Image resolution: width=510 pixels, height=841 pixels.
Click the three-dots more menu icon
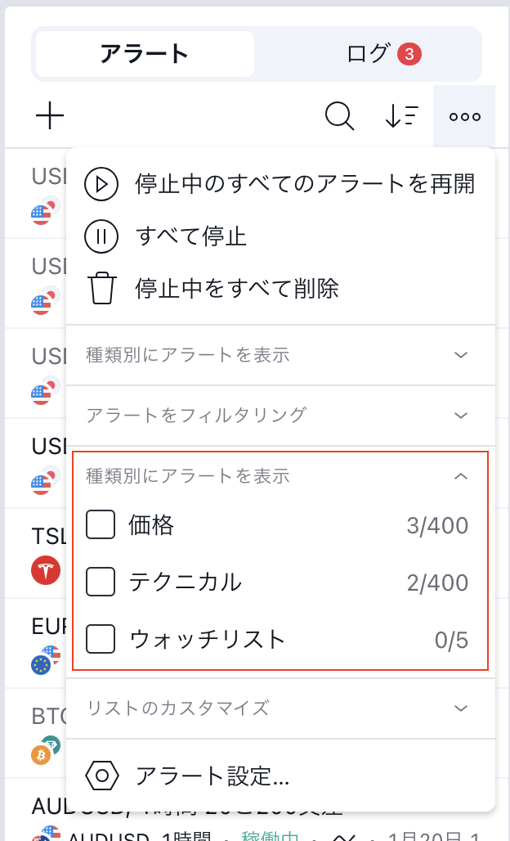coord(464,116)
